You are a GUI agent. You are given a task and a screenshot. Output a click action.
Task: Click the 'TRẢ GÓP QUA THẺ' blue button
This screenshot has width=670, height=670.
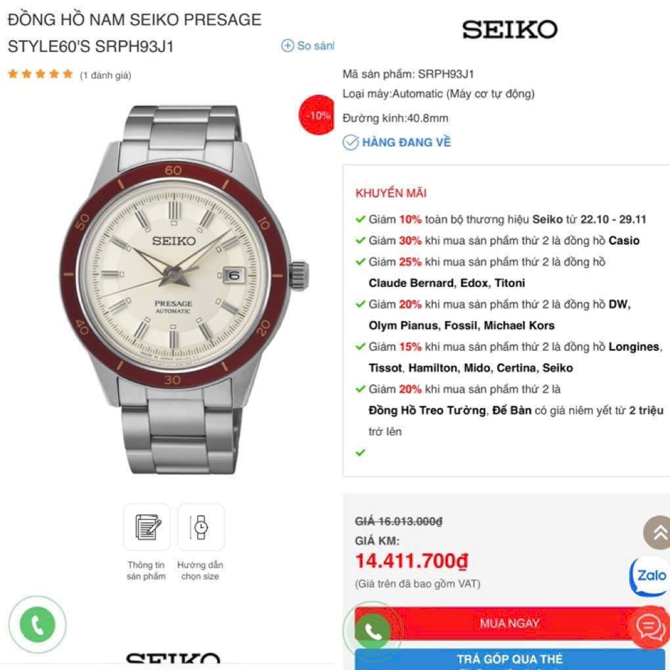pyautogui.click(x=509, y=659)
